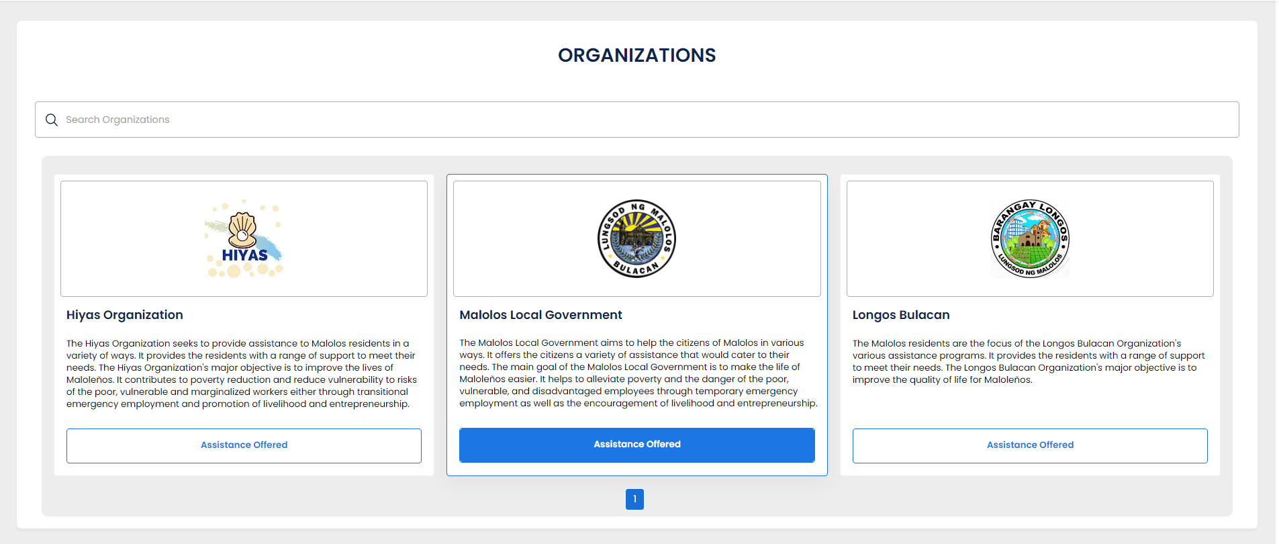Click the search magnifier icon

click(x=52, y=120)
